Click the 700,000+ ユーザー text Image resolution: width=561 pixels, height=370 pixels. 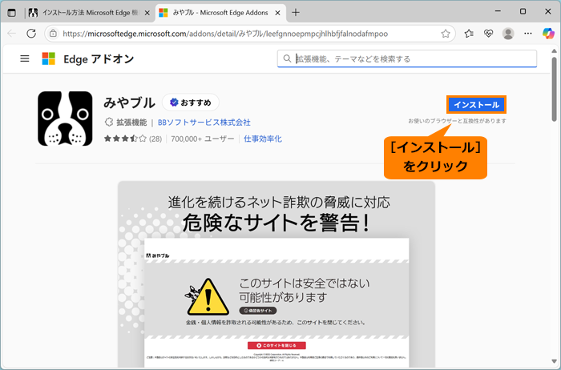[x=203, y=139]
